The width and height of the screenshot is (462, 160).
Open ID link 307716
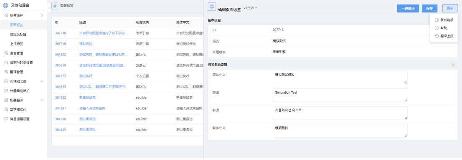[x=61, y=44]
